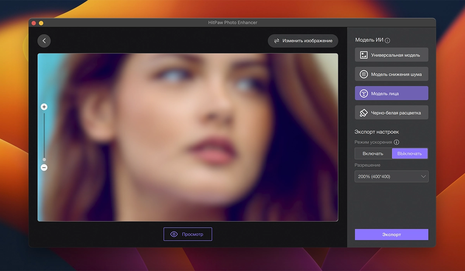This screenshot has width=465, height=271.
Task: Click the face icon of Модель лица
Action: coord(363,93)
